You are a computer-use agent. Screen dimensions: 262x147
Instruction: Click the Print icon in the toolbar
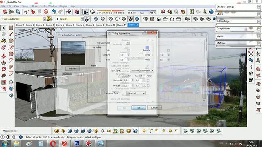coord(69,12)
